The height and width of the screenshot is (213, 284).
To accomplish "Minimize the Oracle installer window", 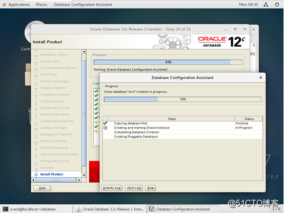I will pos(226,29).
